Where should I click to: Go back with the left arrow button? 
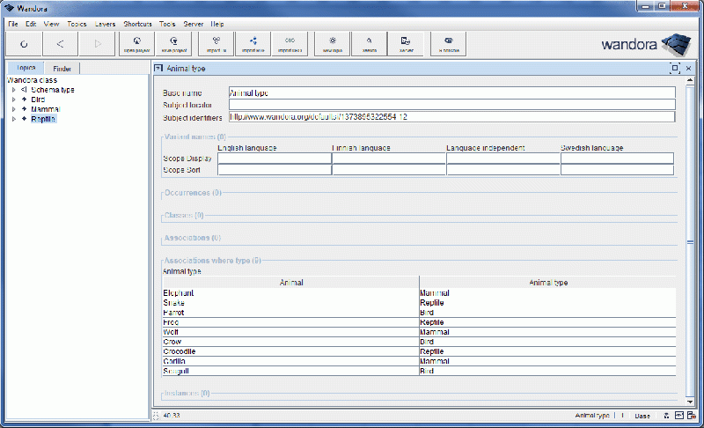click(61, 43)
